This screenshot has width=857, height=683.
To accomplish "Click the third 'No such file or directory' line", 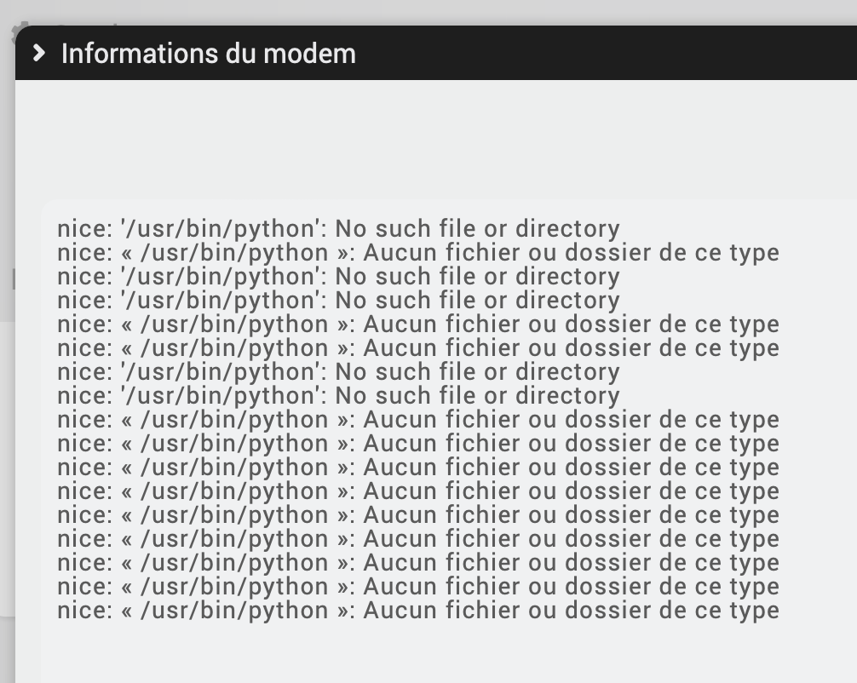I will (x=338, y=301).
